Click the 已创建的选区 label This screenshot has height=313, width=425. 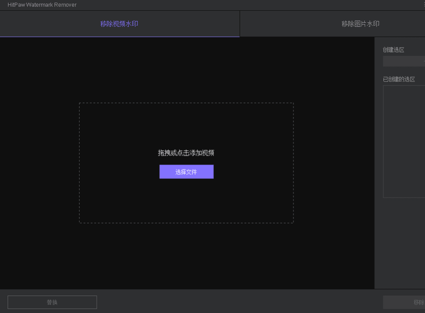click(x=399, y=79)
